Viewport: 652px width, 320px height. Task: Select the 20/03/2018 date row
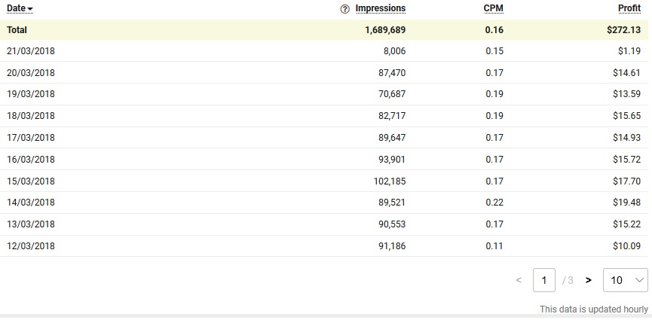pos(31,73)
